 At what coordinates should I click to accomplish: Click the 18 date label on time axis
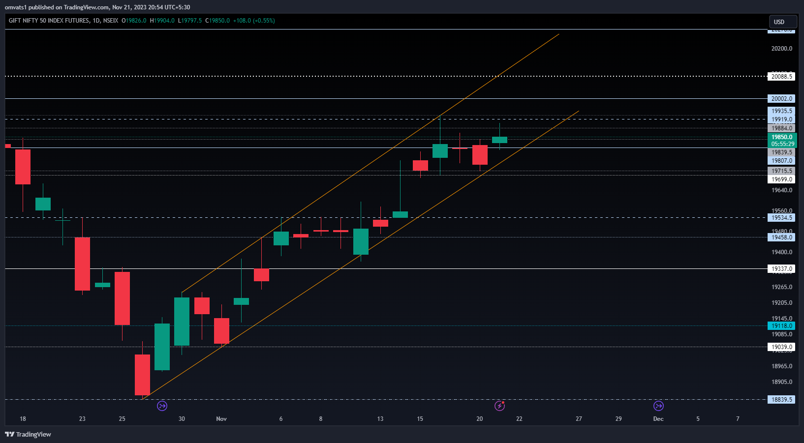pyautogui.click(x=23, y=419)
